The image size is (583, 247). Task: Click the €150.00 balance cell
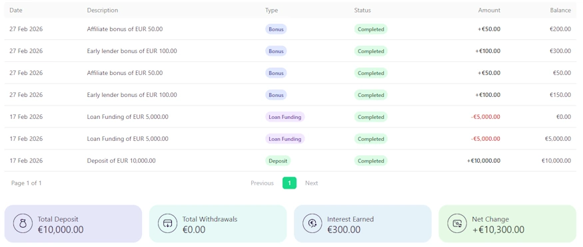point(560,95)
